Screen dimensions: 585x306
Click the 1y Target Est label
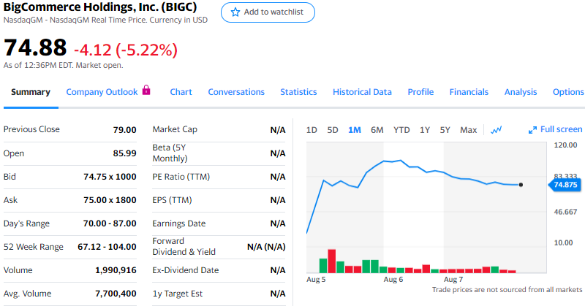click(x=177, y=294)
